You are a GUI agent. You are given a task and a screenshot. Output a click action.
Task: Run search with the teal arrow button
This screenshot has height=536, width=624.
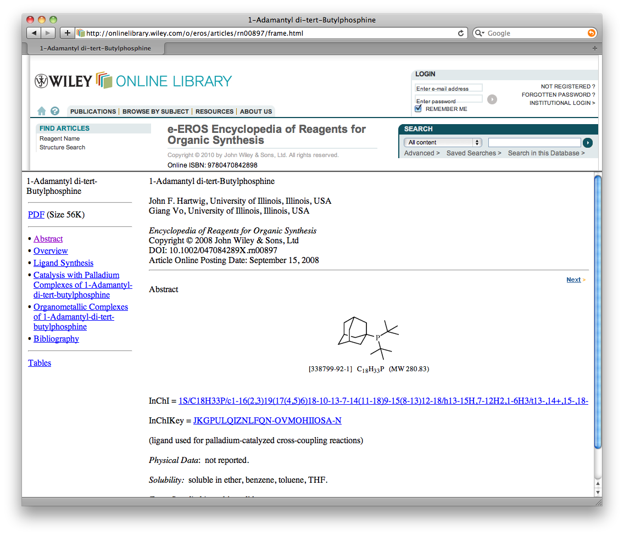click(x=587, y=142)
